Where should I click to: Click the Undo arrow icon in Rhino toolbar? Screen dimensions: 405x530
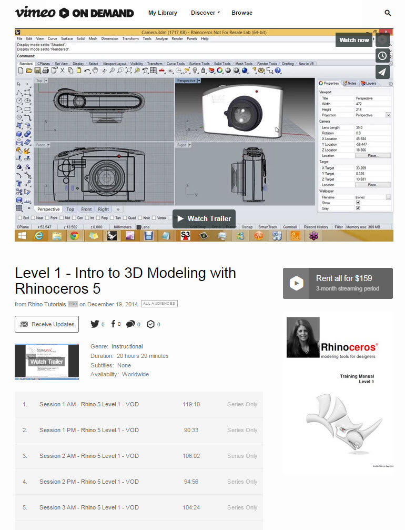tap(87, 71)
